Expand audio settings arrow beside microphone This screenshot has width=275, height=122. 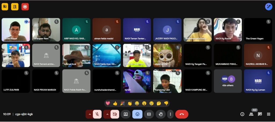coord(89,114)
